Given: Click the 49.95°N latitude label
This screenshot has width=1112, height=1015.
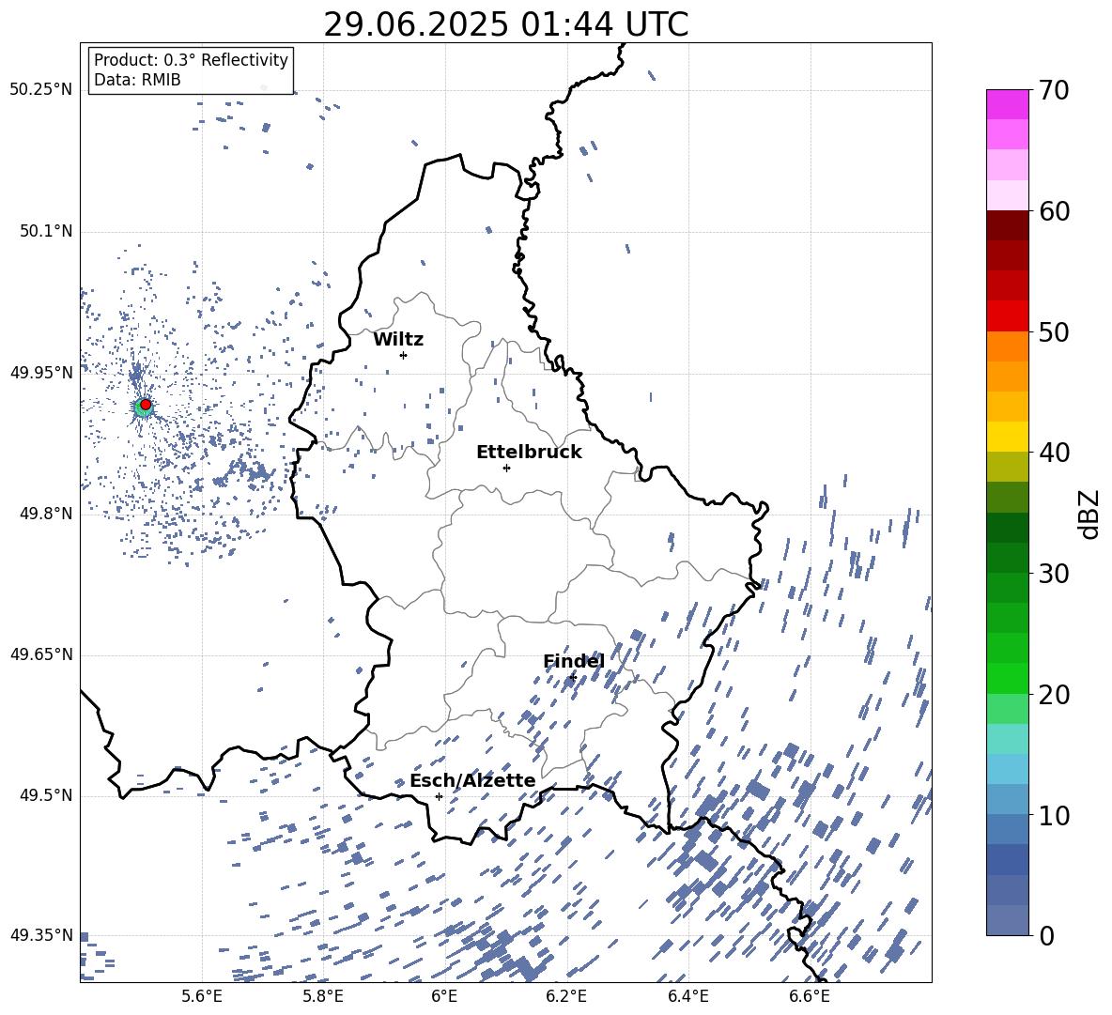Looking at the screenshot, I should coord(41,372).
